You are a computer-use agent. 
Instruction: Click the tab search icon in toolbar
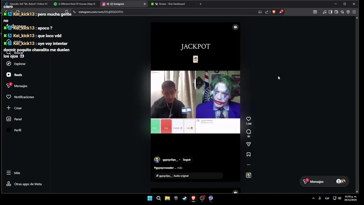click(x=315, y=12)
